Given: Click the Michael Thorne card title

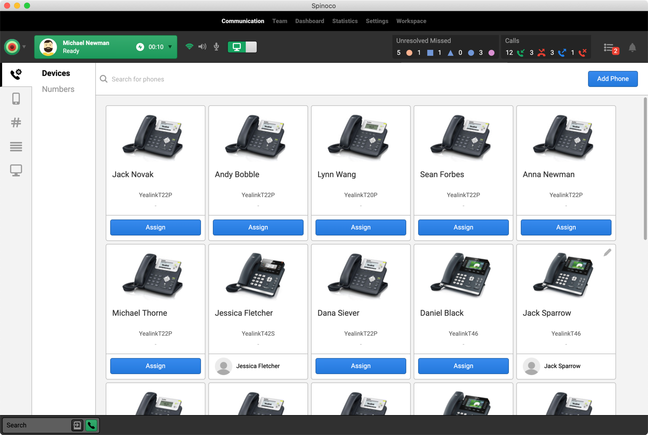Looking at the screenshot, I should tap(140, 313).
